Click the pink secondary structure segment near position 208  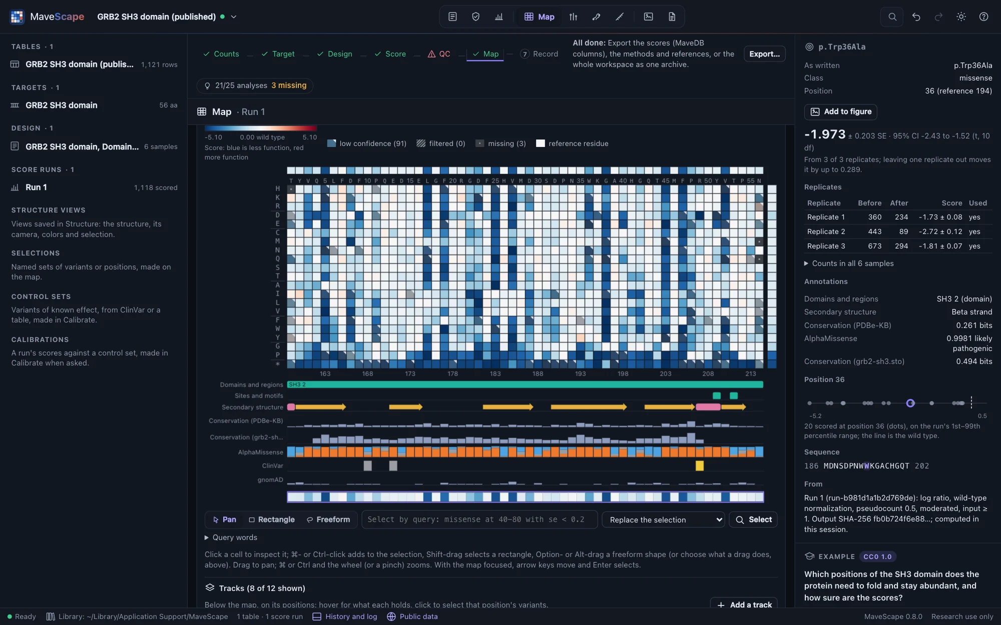pyautogui.click(x=708, y=407)
